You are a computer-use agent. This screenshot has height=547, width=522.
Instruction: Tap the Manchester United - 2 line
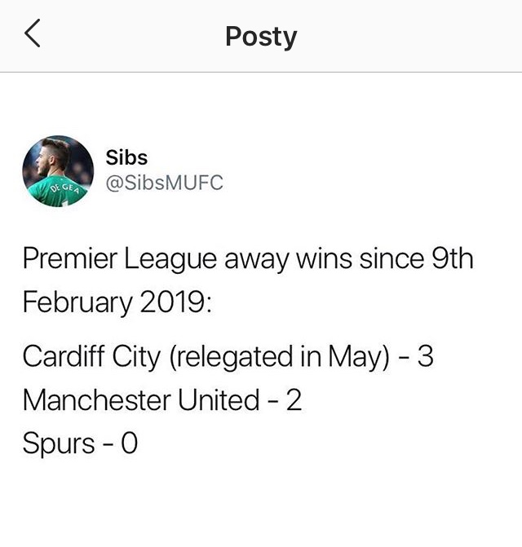tap(162, 400)
